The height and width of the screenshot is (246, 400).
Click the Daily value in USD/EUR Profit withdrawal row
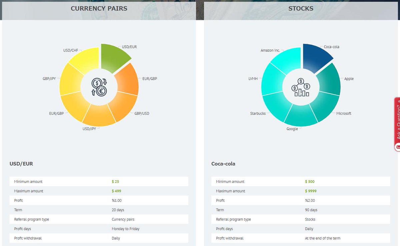pos(116,238)
